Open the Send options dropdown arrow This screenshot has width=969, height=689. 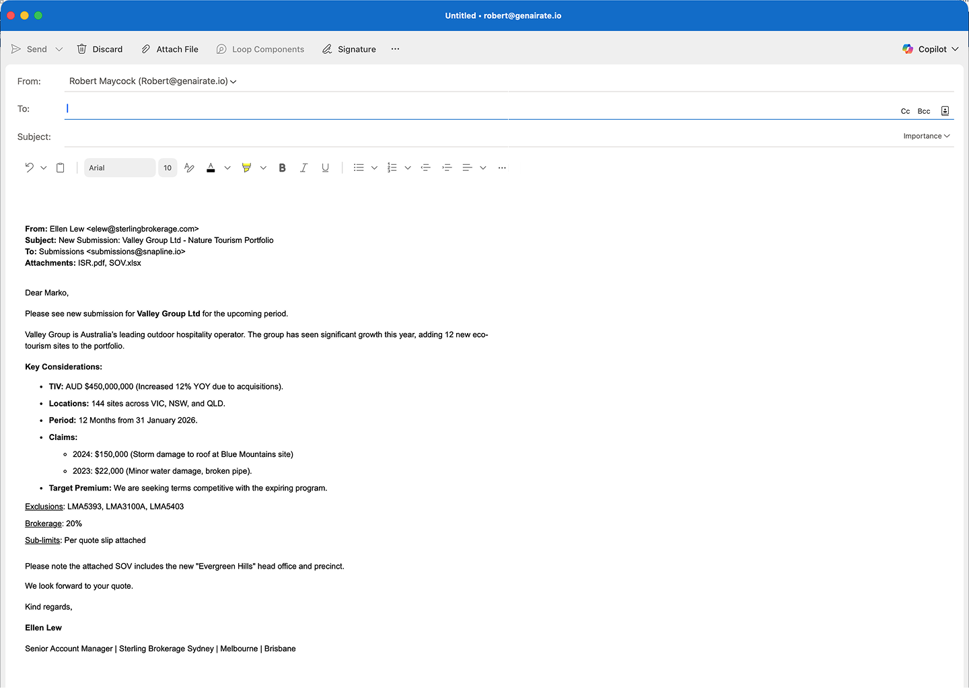[59, 49]
